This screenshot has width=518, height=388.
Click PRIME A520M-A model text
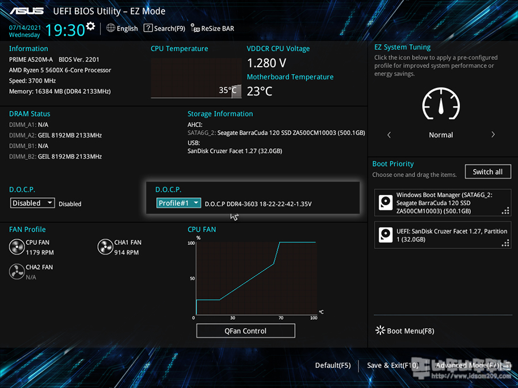tap(31, 59)
